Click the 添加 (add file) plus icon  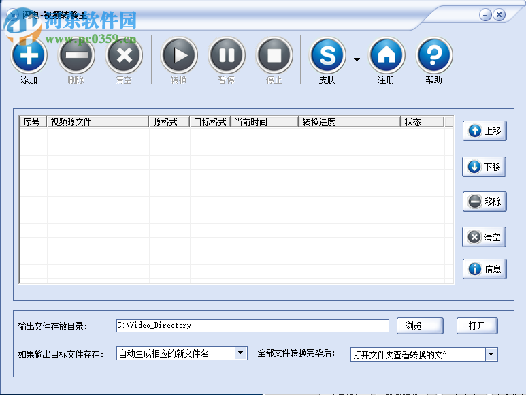[x=29, y=55]
